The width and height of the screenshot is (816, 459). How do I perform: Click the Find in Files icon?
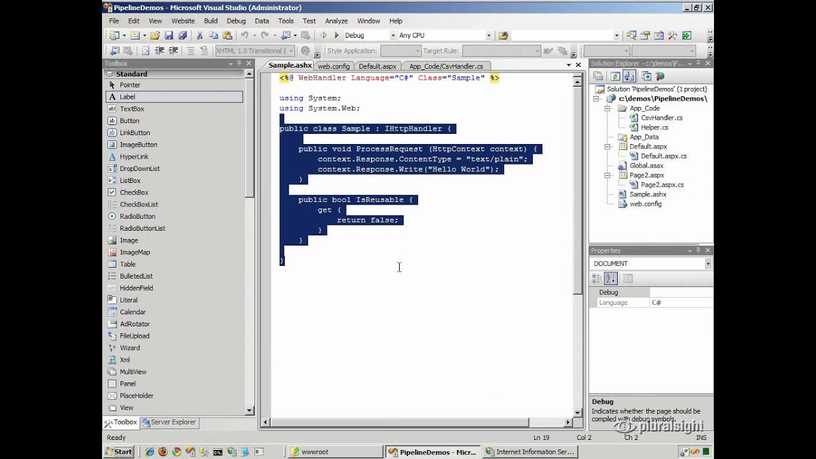(503, 36)
